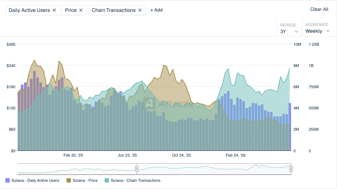This screenshot has height=189, width=337.
Task: Click the 250M transactions axis label
Action: (314, 130)
